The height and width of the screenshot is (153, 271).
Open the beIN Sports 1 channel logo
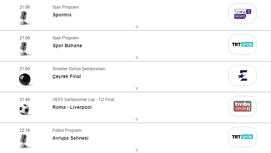click(x=243, y=14)
